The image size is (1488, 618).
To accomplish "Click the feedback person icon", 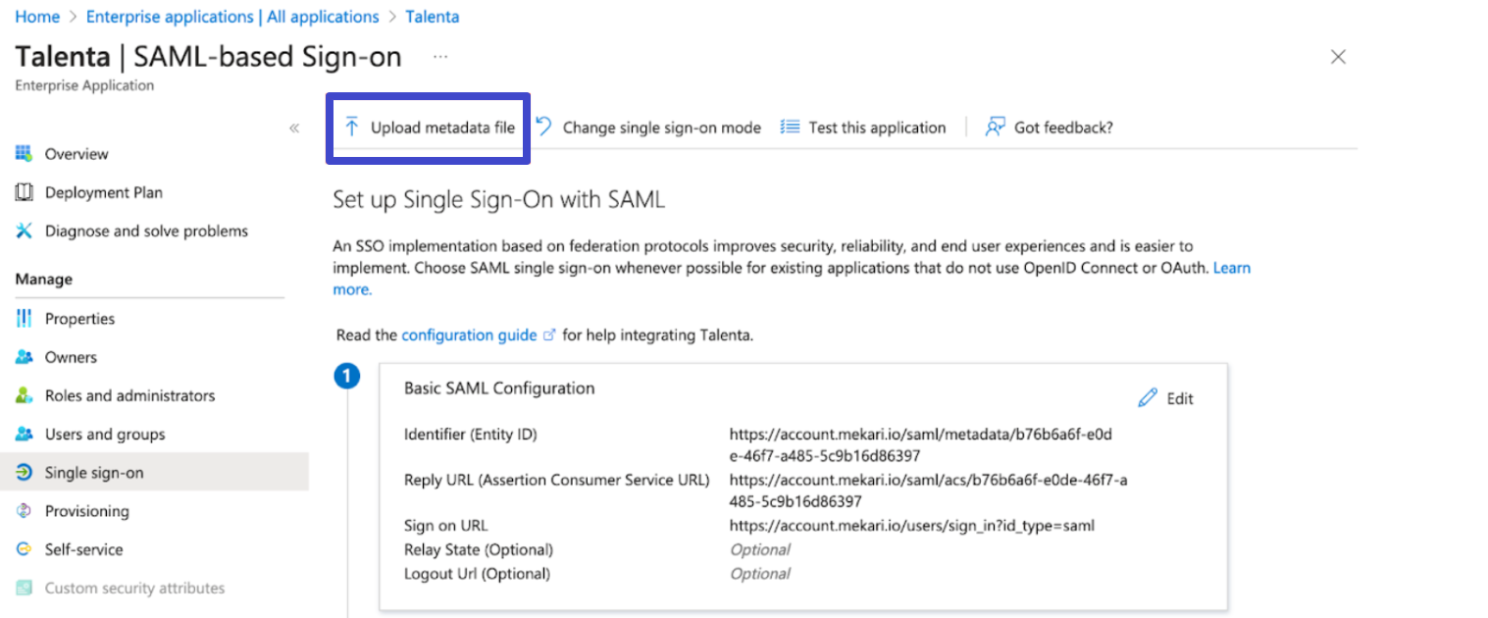I will 995,127.
